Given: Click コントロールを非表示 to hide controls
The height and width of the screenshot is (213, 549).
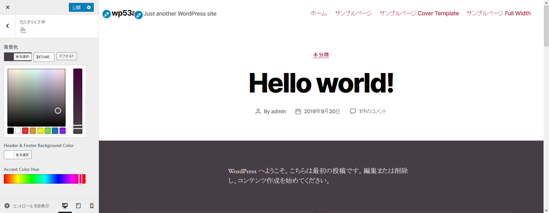Looking at the screenshot, I should tap(27, 206).
